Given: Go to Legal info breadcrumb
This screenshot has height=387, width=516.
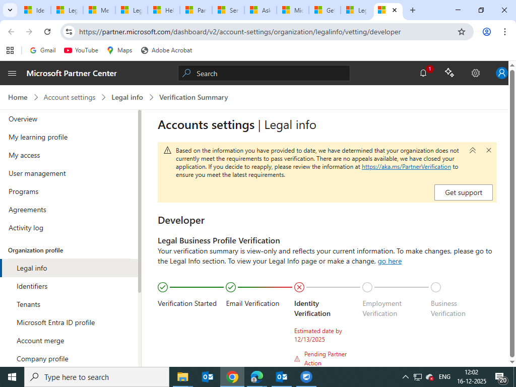Looking at the screenshot, I should click(127, 97).
